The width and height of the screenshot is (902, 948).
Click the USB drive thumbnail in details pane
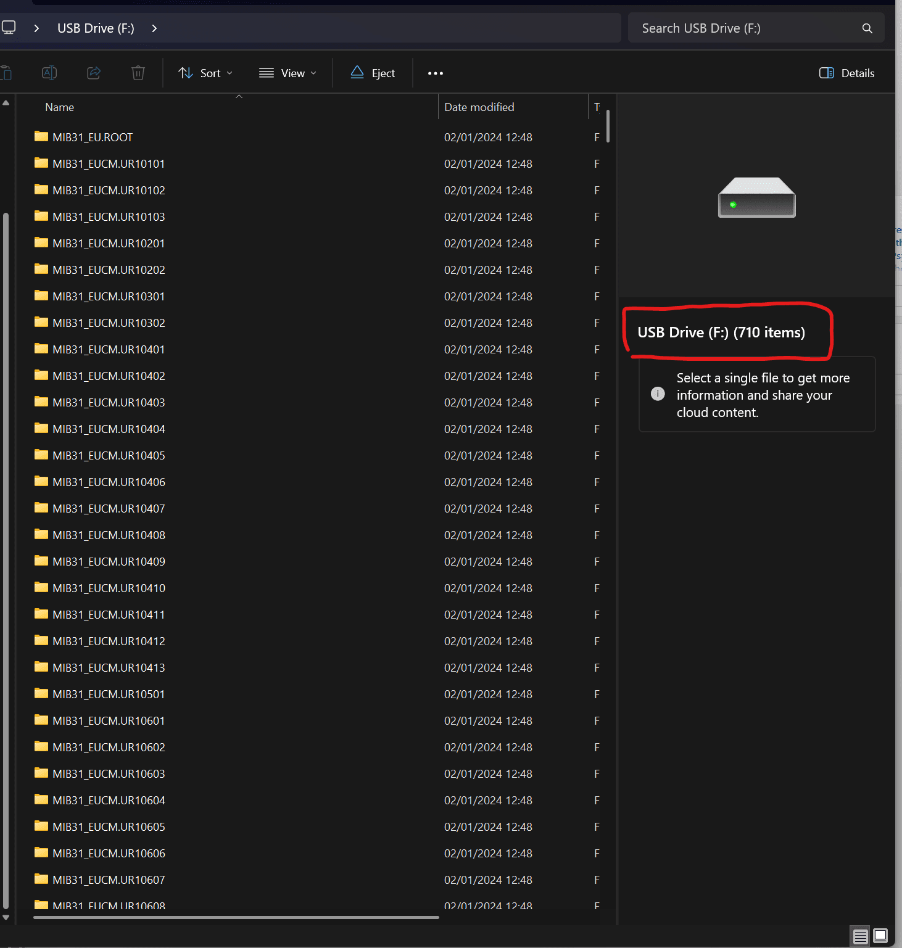[x=756, y=197]
